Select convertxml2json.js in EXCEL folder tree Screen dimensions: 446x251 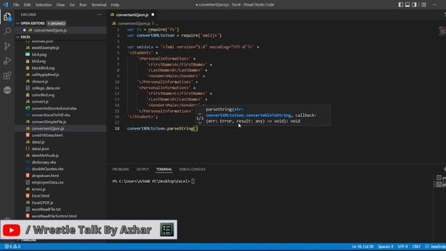pyautogui.click(x=48, y=128)
